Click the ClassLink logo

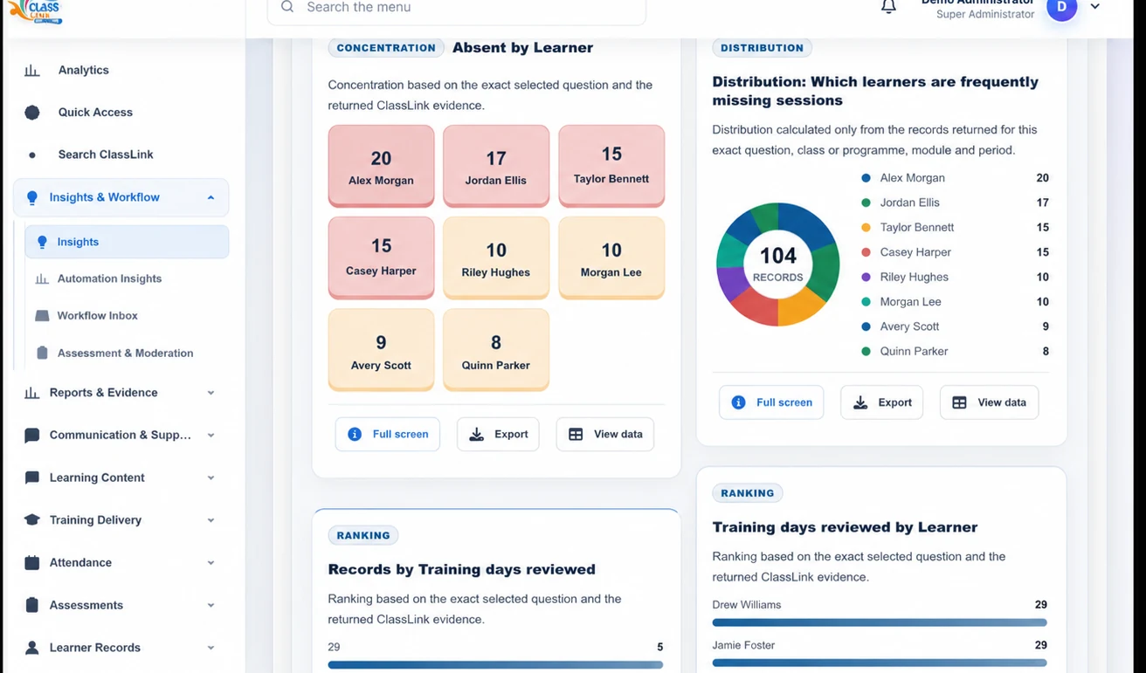(x=35, y=11)
